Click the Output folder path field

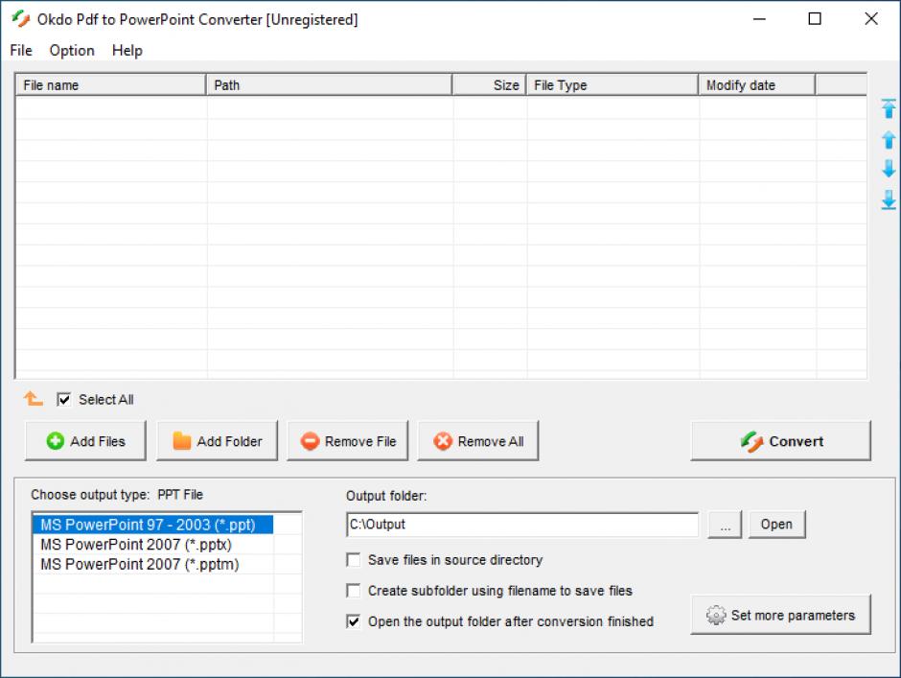(x=522, y=525)
